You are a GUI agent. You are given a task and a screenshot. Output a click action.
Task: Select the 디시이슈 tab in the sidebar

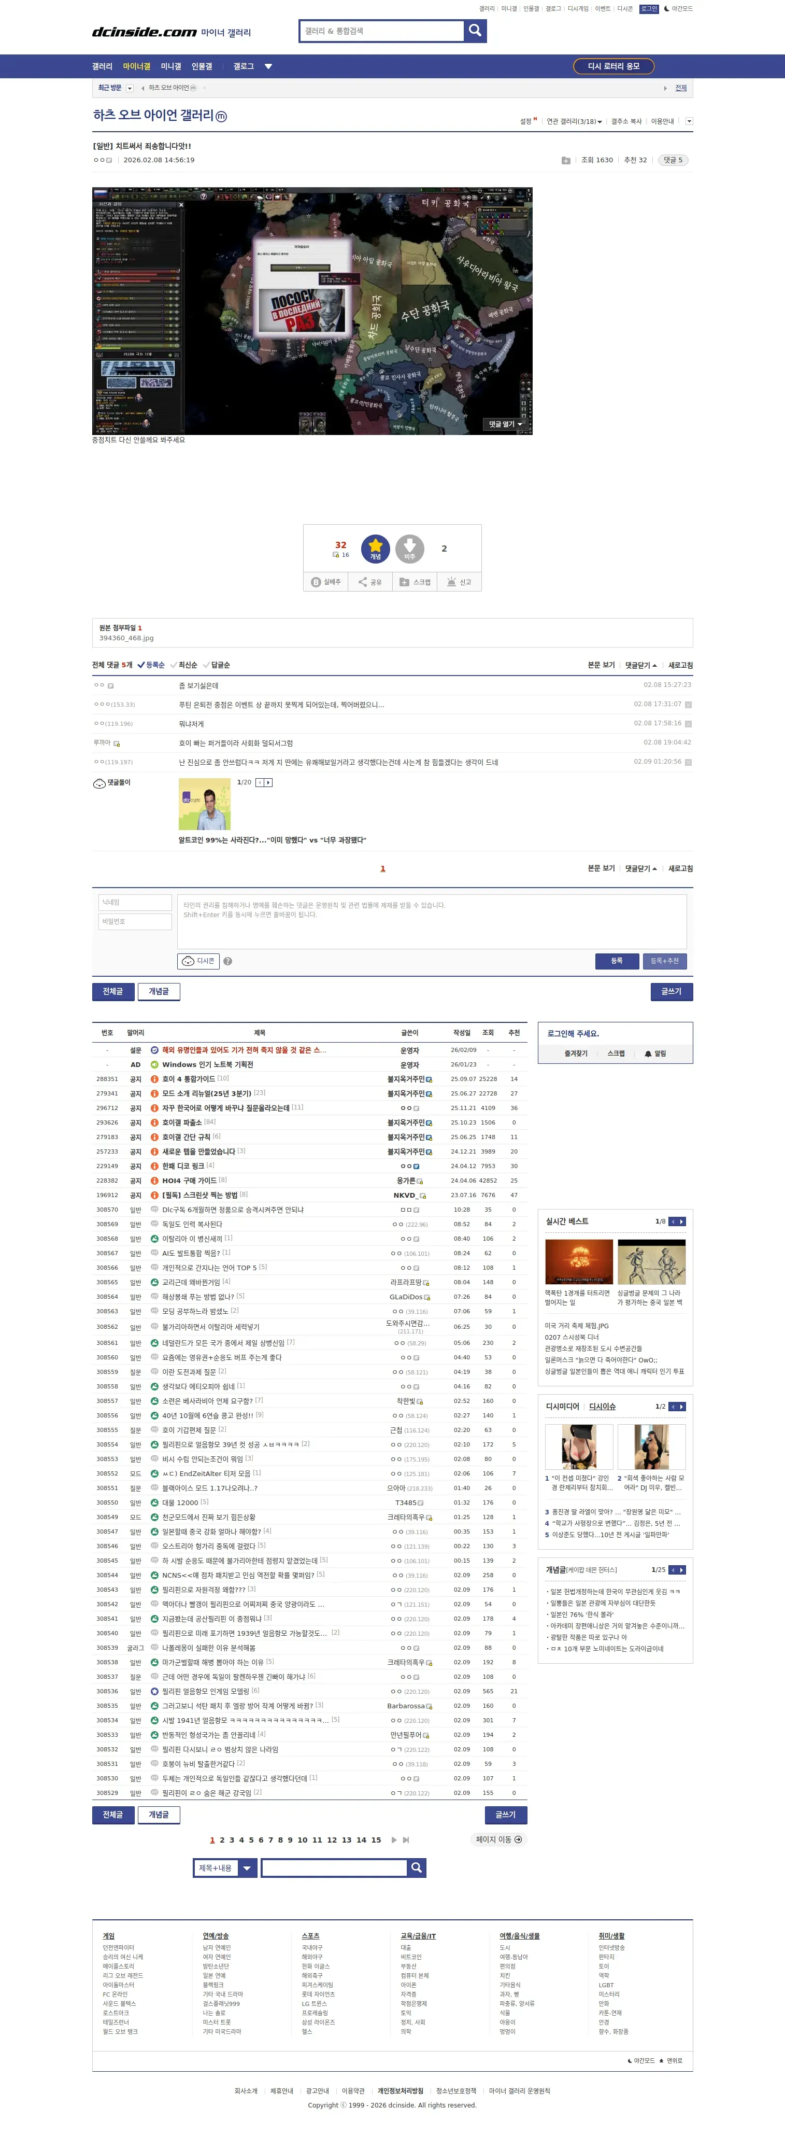(x=602, y=1407)
